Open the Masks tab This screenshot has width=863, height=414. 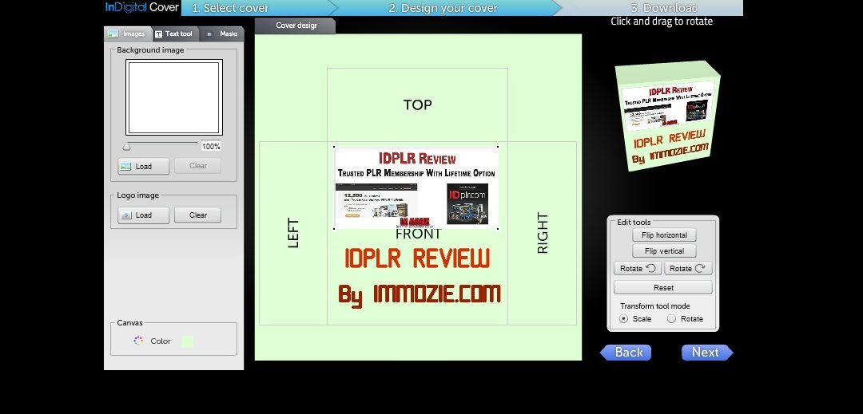pyautogui.click(x=221, y=34)
